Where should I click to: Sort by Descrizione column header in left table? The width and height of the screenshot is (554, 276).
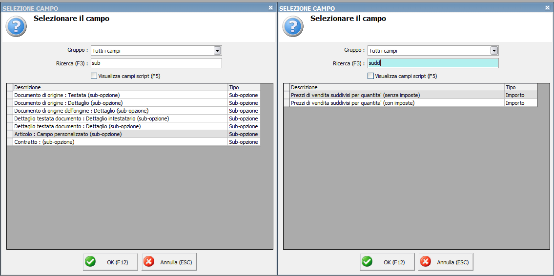pyautogui.click(x=121, y=87)
